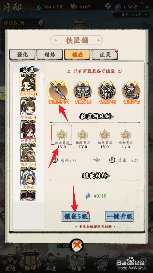Select character 何子娆 portrait
Image resolution: width=153 pixels, height=273 pixels.
pos(28,107)
